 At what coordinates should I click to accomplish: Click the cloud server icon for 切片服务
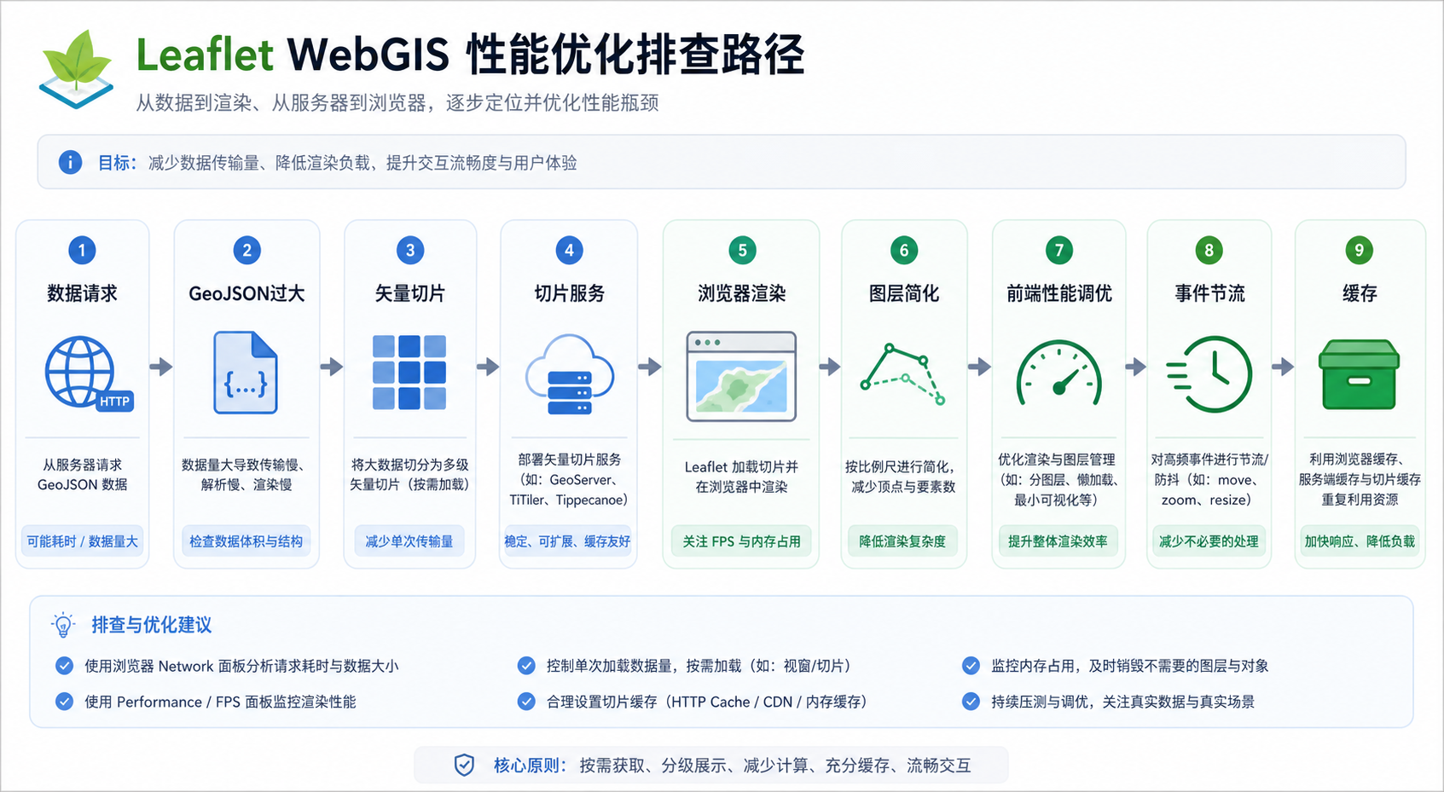coord(570,374)
